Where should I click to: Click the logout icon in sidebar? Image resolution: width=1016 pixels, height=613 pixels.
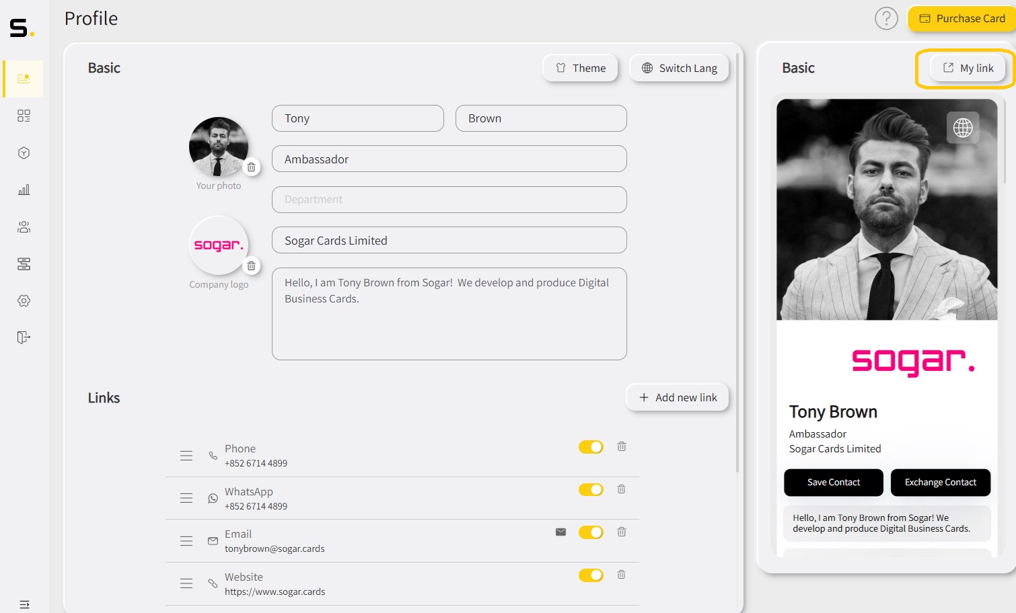[24, 337]
